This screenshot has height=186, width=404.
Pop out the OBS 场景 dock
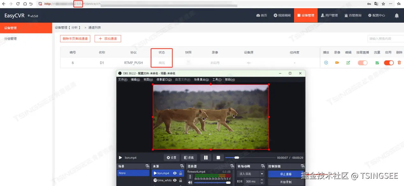147,166
